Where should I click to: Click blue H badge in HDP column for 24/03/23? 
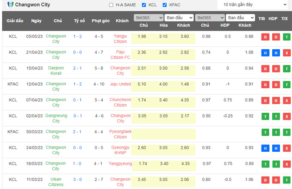(x=276, y=148)
